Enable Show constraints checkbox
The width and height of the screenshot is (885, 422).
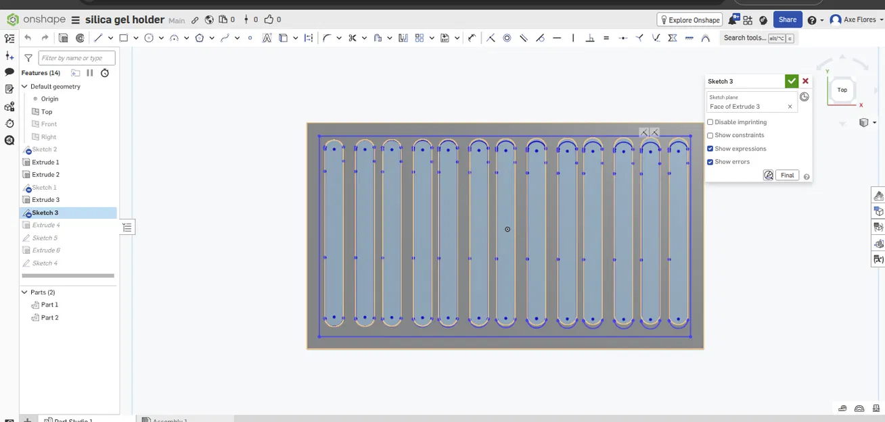click(x=710, y=135)
